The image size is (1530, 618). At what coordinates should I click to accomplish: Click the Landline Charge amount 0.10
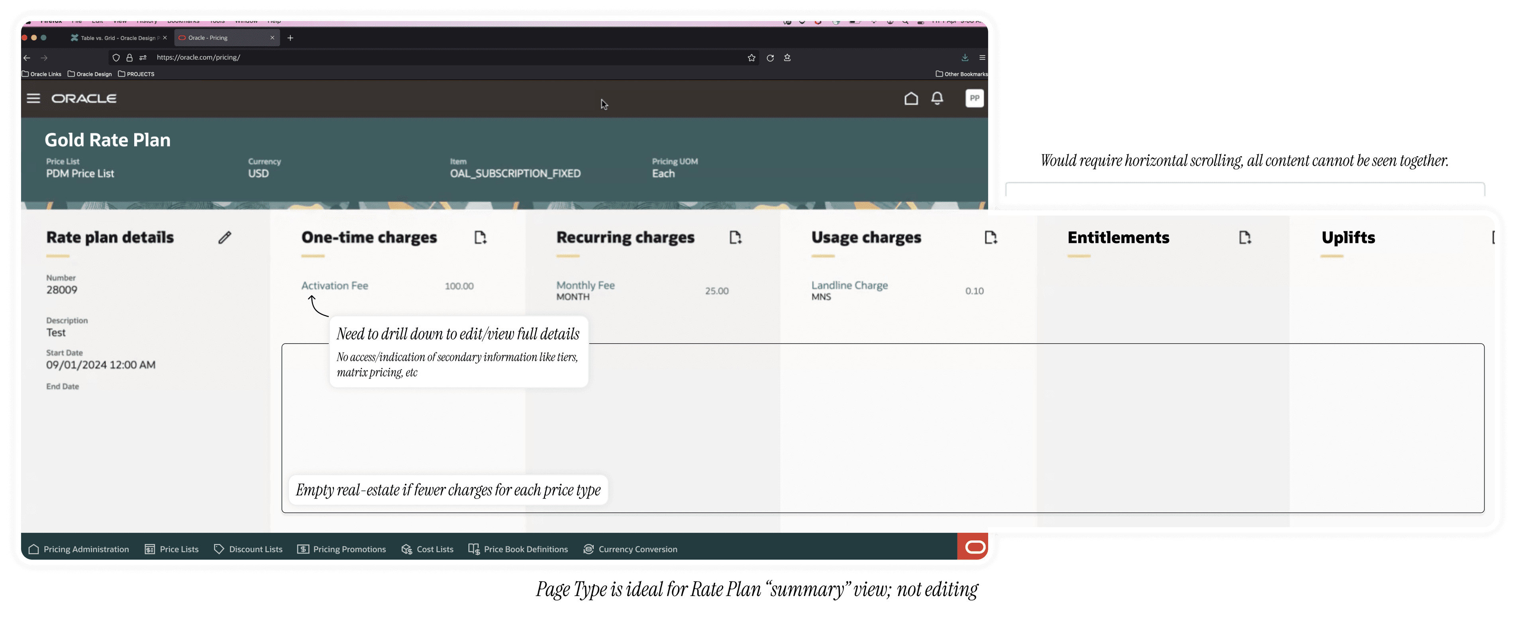coord(974,291)
